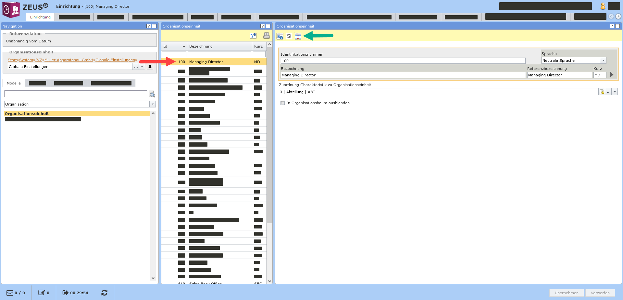Click the Übernehmen button
This screenshot has width=623, height=300.
click(x=566, y=293)
